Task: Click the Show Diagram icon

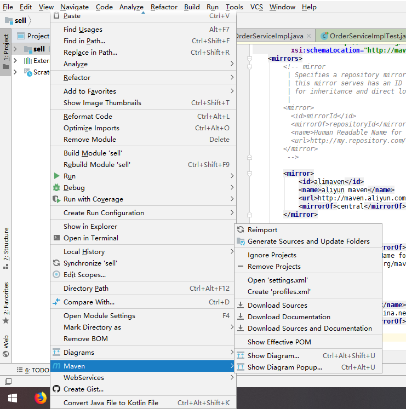Action: coord(240,356)
